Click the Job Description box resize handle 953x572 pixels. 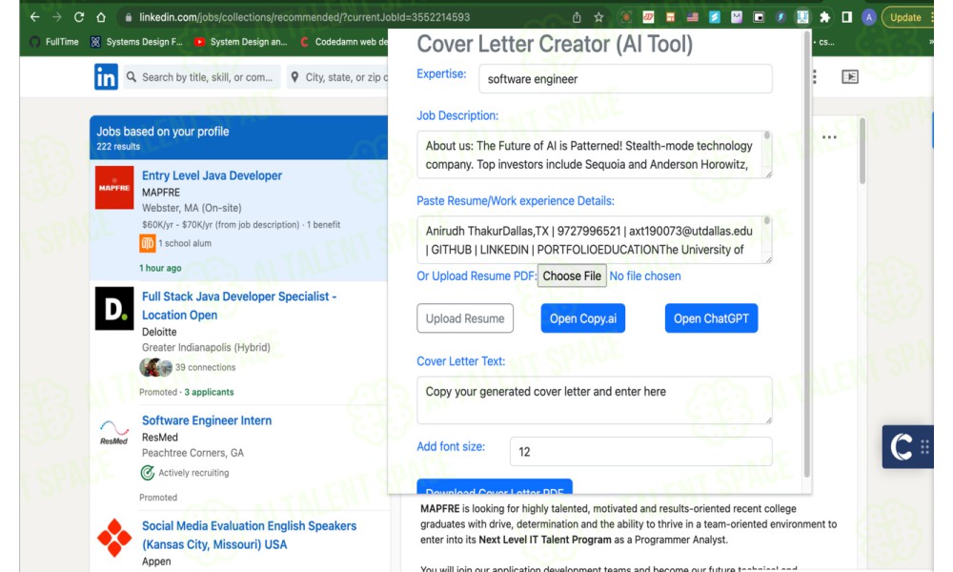click(x=768, y=174)
